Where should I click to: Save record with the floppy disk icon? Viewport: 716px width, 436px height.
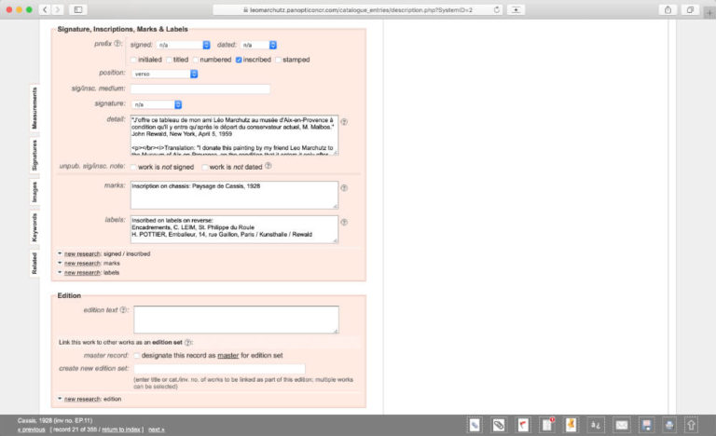tap(646, 425)
